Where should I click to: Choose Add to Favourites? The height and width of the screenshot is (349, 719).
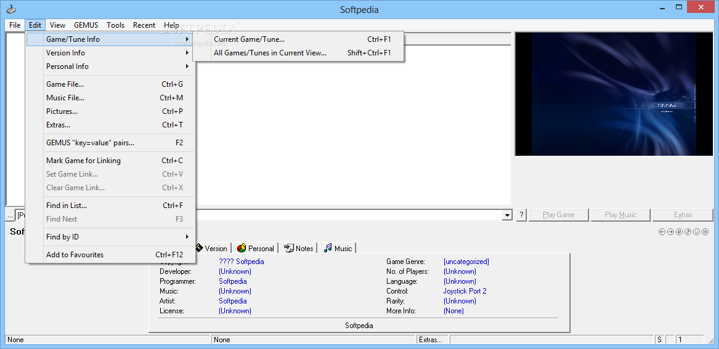(110, 255)
